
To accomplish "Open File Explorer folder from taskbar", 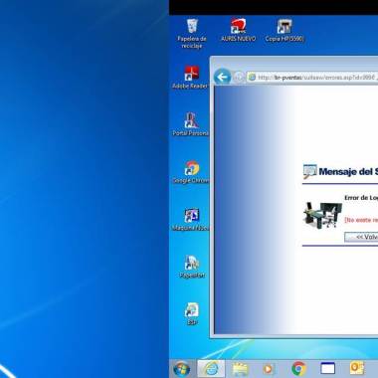I will point(240,369).
